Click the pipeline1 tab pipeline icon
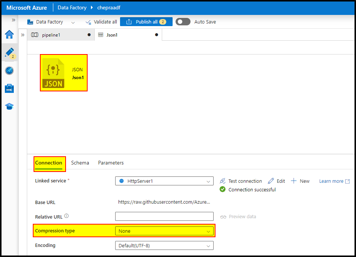The width and height of the screenshot is (356, 257). tap(35, 35)
